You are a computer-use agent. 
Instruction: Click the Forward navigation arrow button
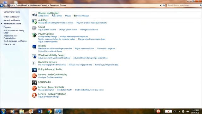click(x=6, y=5)
